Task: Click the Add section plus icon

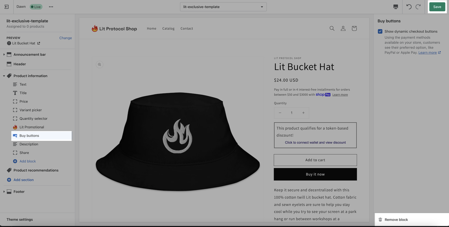Action: 9,180
